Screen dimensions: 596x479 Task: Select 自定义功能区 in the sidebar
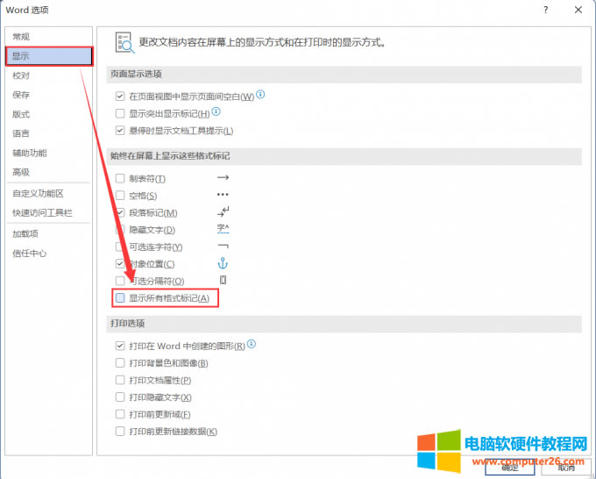pyautogui.click(x=38, y=193)
